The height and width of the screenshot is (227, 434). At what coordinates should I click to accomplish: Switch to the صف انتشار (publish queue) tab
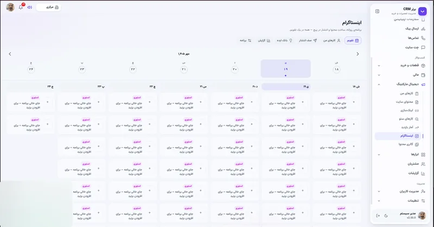tap(308, 41)
